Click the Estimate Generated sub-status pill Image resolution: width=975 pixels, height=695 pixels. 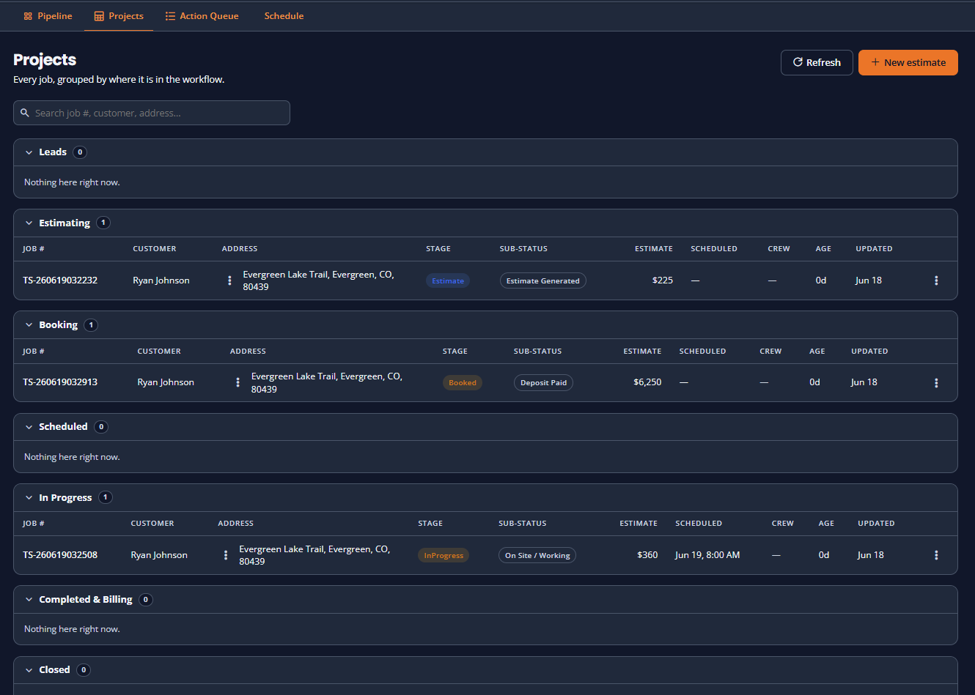(543, 280)
